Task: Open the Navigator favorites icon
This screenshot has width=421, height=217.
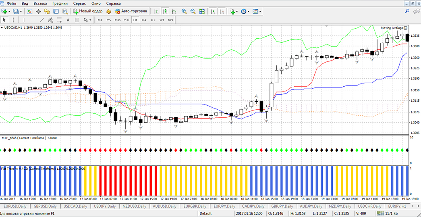Action: [x=47, y=11]
